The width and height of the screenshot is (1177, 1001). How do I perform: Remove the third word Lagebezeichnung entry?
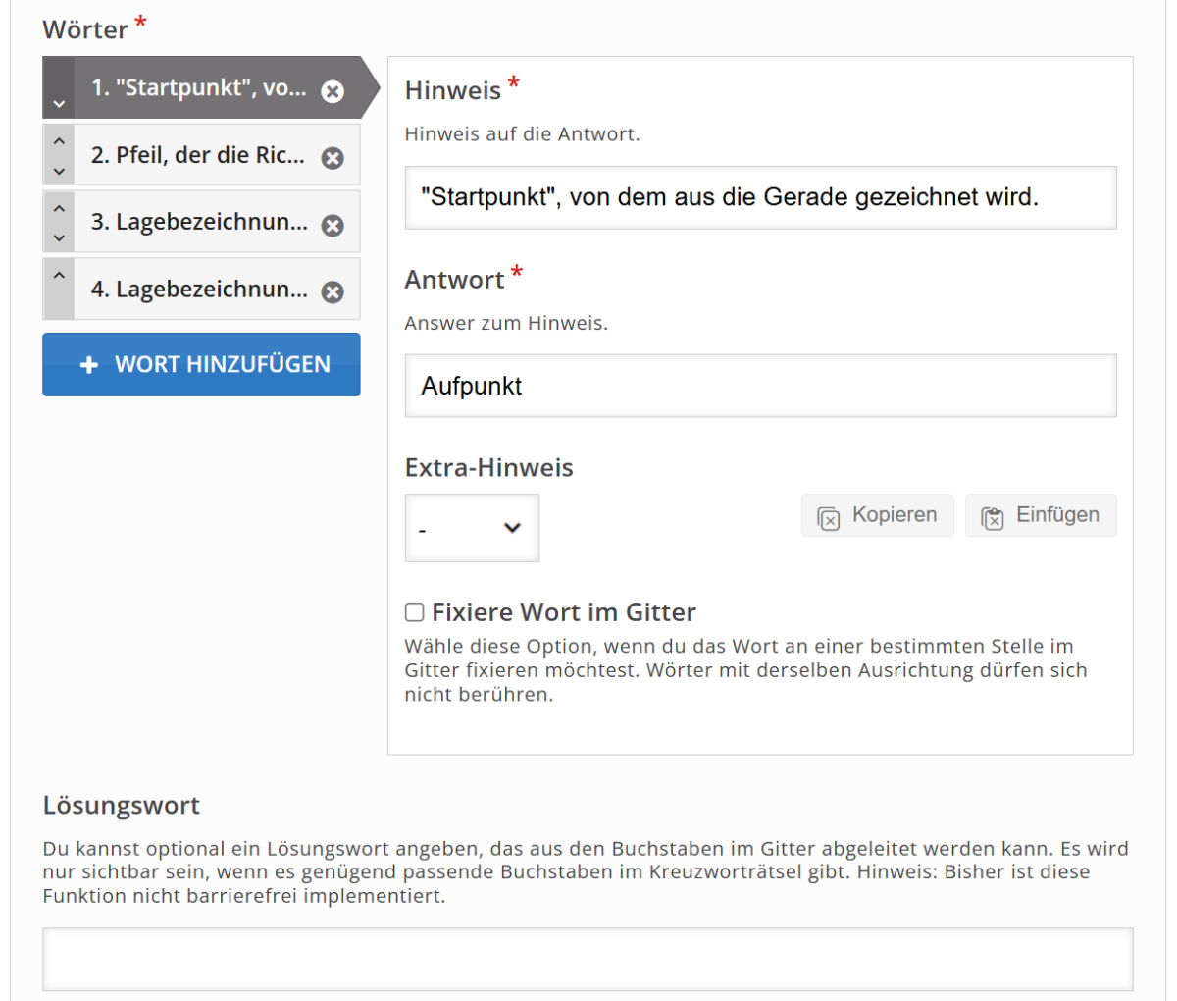(x=333, y=226)
